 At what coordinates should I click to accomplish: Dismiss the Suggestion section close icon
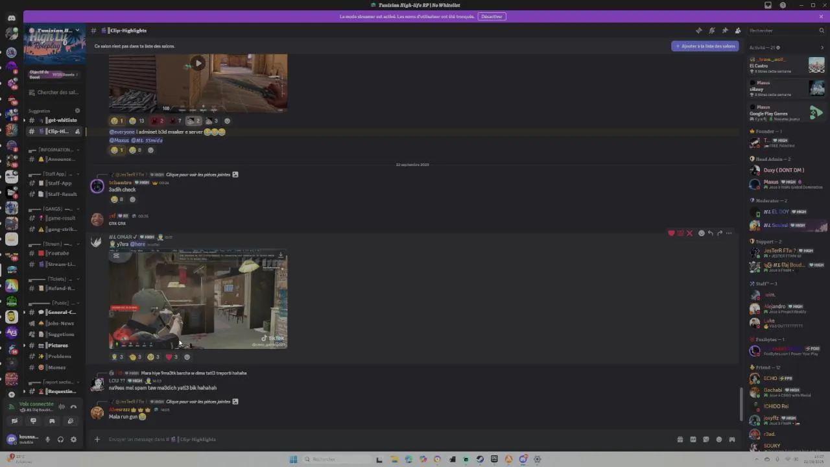[x=77, y=111]
